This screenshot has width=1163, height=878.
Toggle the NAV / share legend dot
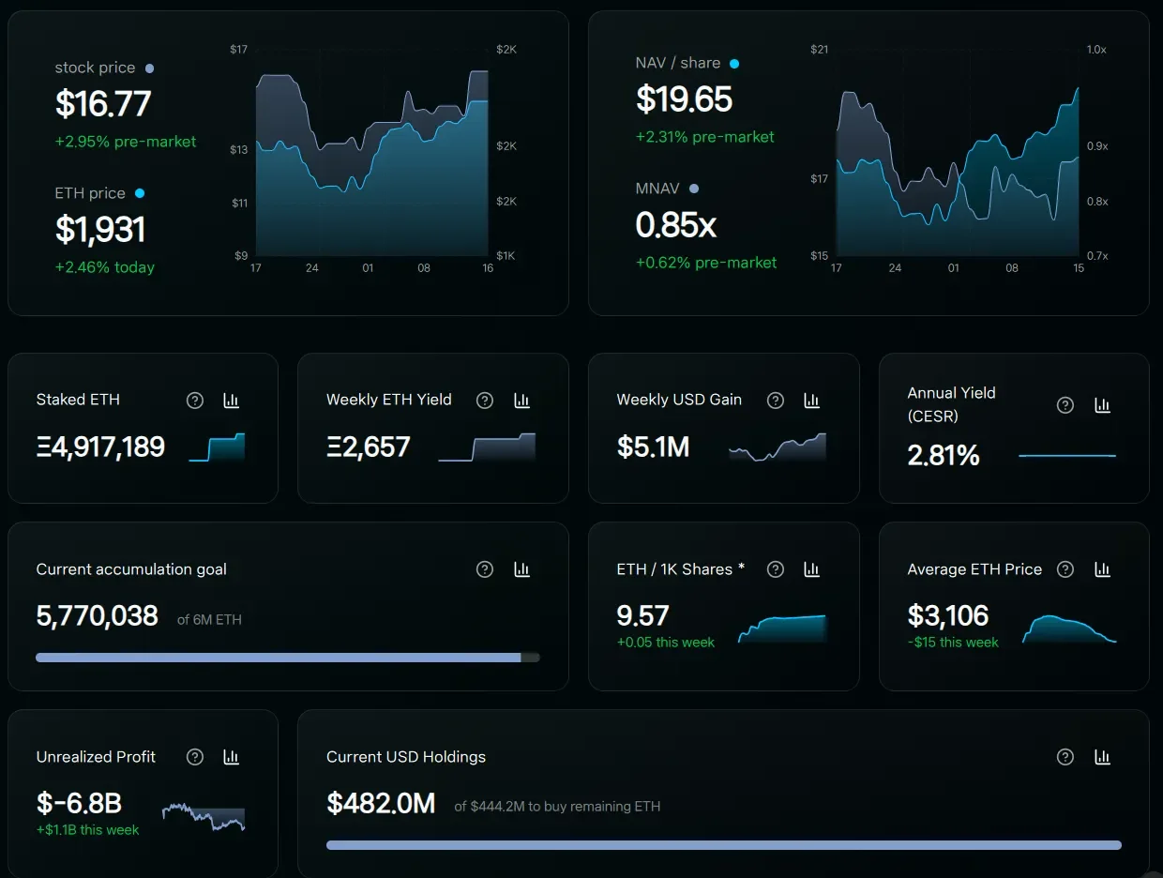[734, 64]
